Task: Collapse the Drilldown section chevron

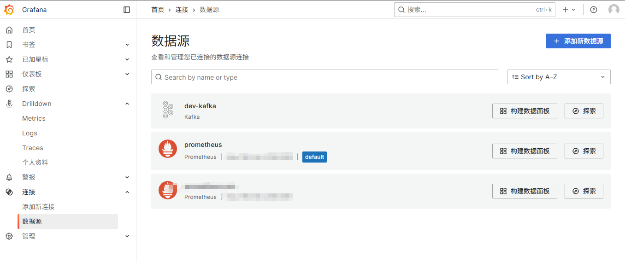Action: click(127, 104)
